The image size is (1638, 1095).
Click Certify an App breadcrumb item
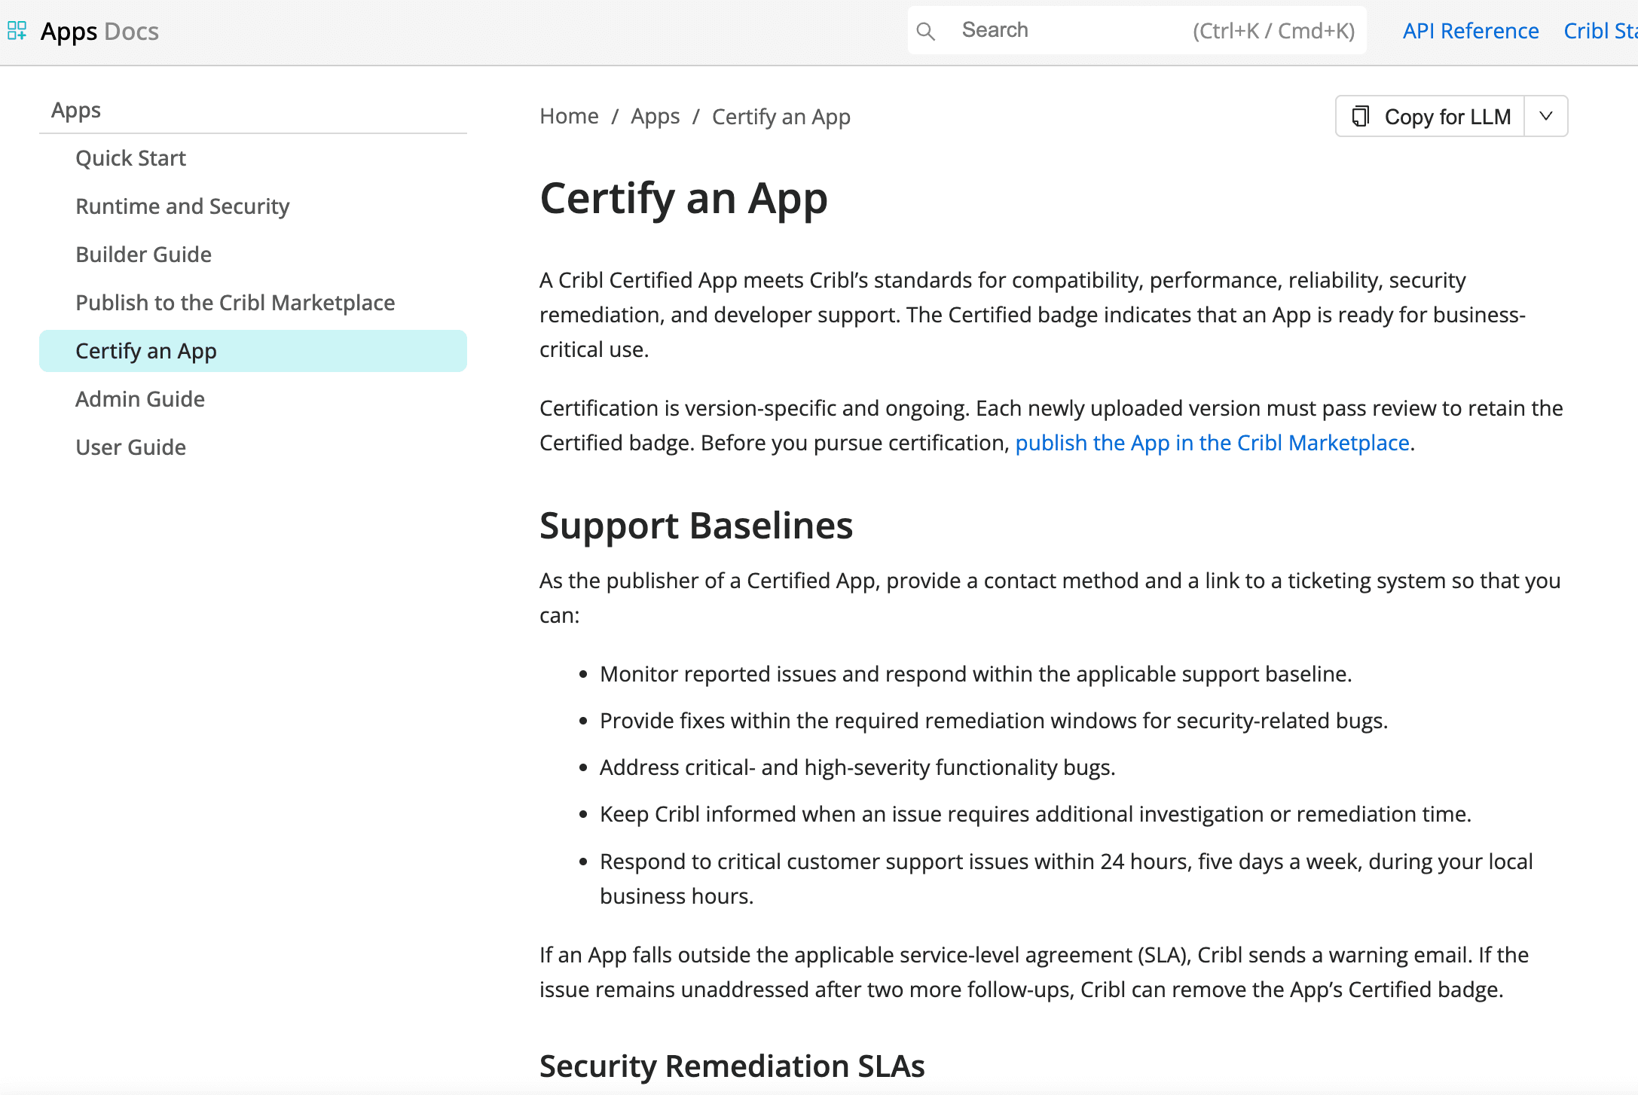781,117
